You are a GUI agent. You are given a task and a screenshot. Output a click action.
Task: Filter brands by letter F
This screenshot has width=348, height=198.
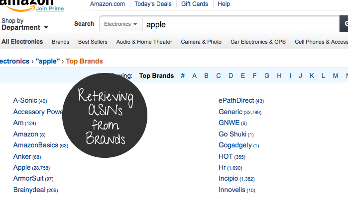pyautogui.click(x=254, y=76)
